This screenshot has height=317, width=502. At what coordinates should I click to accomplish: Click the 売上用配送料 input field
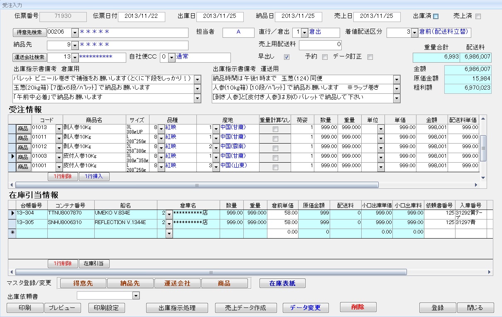pos(321,44)
